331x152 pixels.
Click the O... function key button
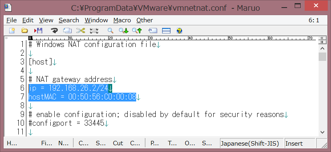190,143
